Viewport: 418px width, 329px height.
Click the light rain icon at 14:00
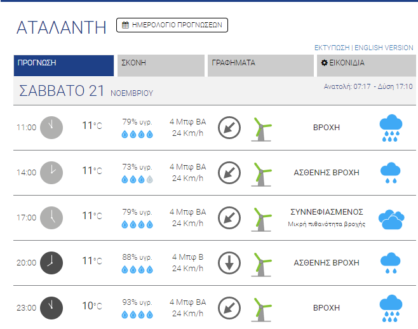click(391, 173)
